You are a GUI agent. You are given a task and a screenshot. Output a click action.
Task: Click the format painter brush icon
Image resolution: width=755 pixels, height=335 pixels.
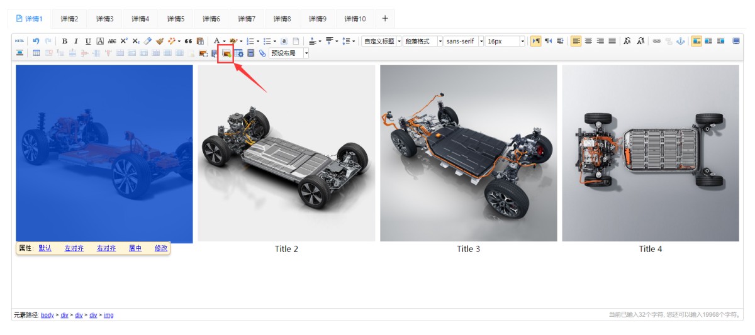(160, 41)
